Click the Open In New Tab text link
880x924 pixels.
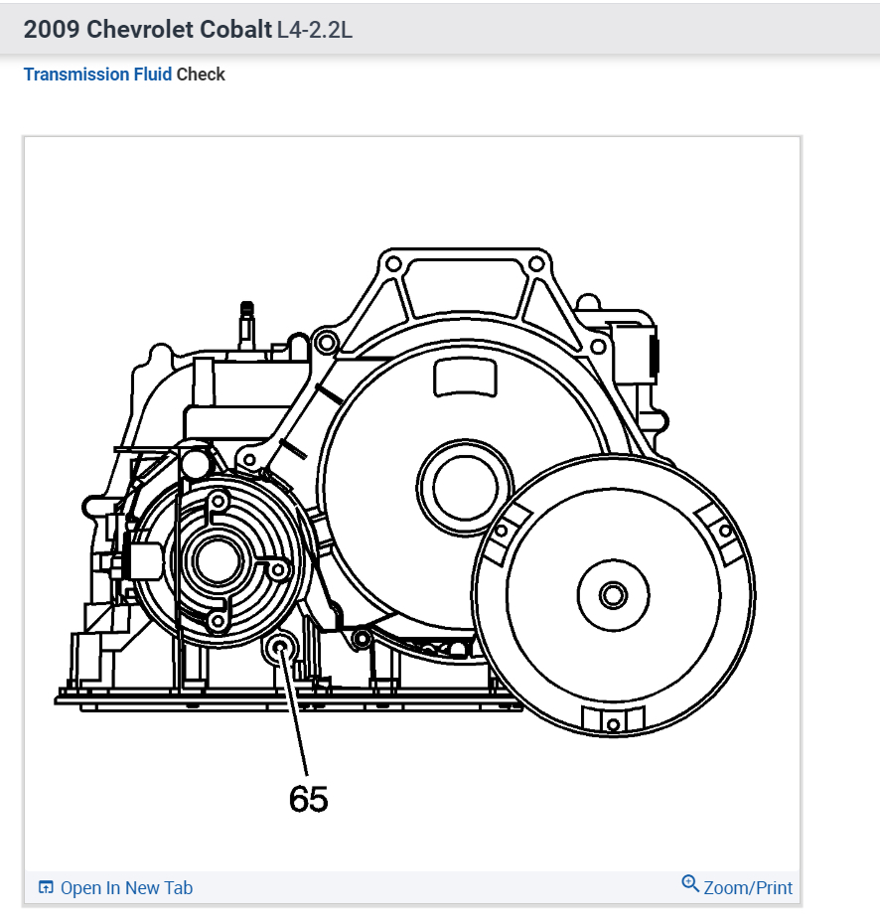click(x=126, y=887)
